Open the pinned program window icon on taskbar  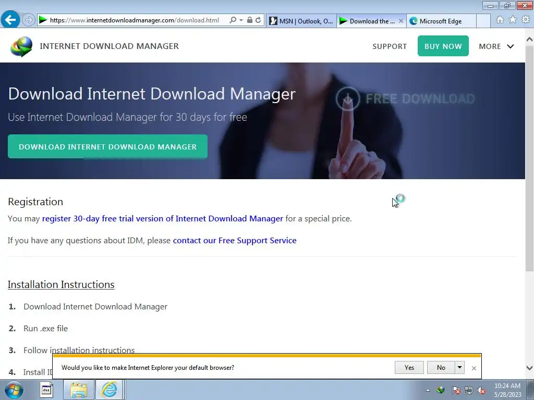pyautogui.click(x=46, y=390)
